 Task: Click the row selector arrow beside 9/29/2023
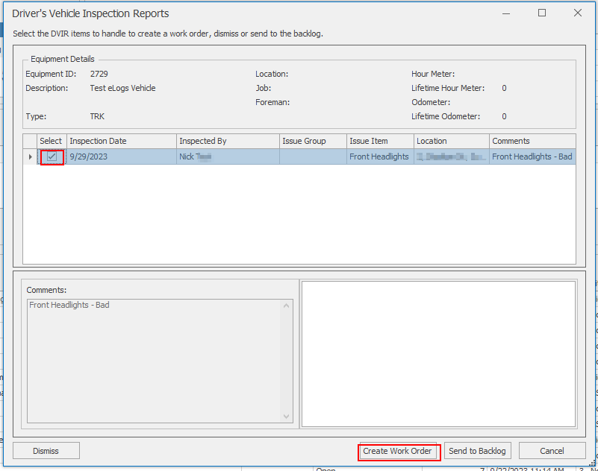tap(30, 157)
